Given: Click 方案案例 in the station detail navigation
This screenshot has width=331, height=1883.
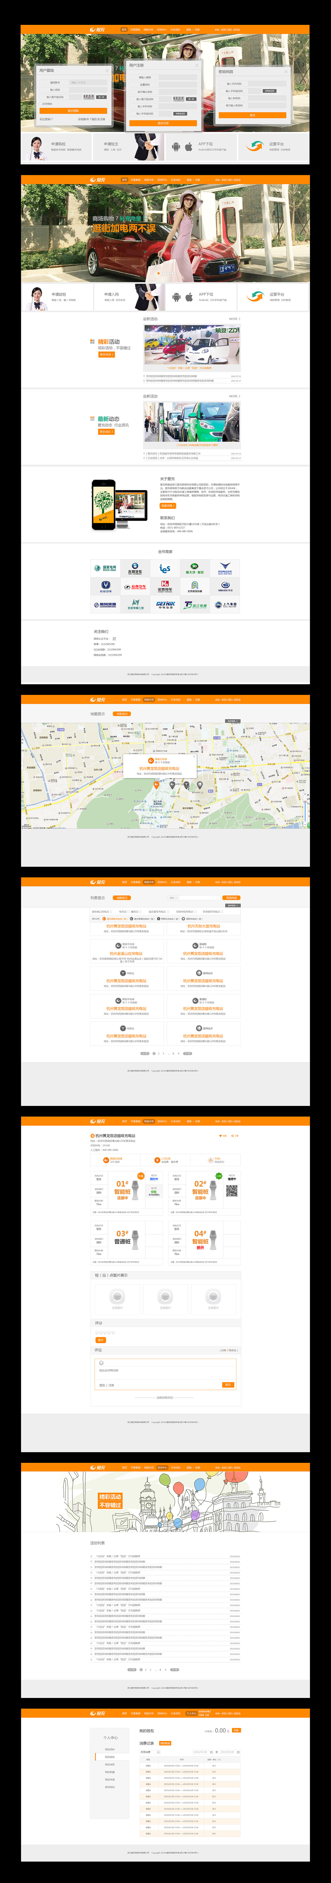Looking at the screenshot, I should (136, 1121).
